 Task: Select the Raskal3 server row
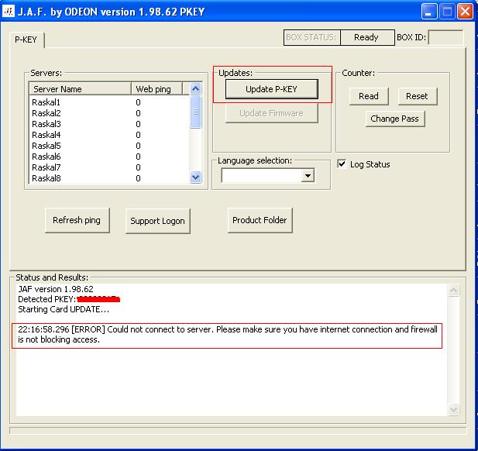click(x=109, y=124)
